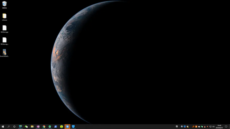Select the RKStorage file on desktop
230x129 pixels.
tap(4, 29)
